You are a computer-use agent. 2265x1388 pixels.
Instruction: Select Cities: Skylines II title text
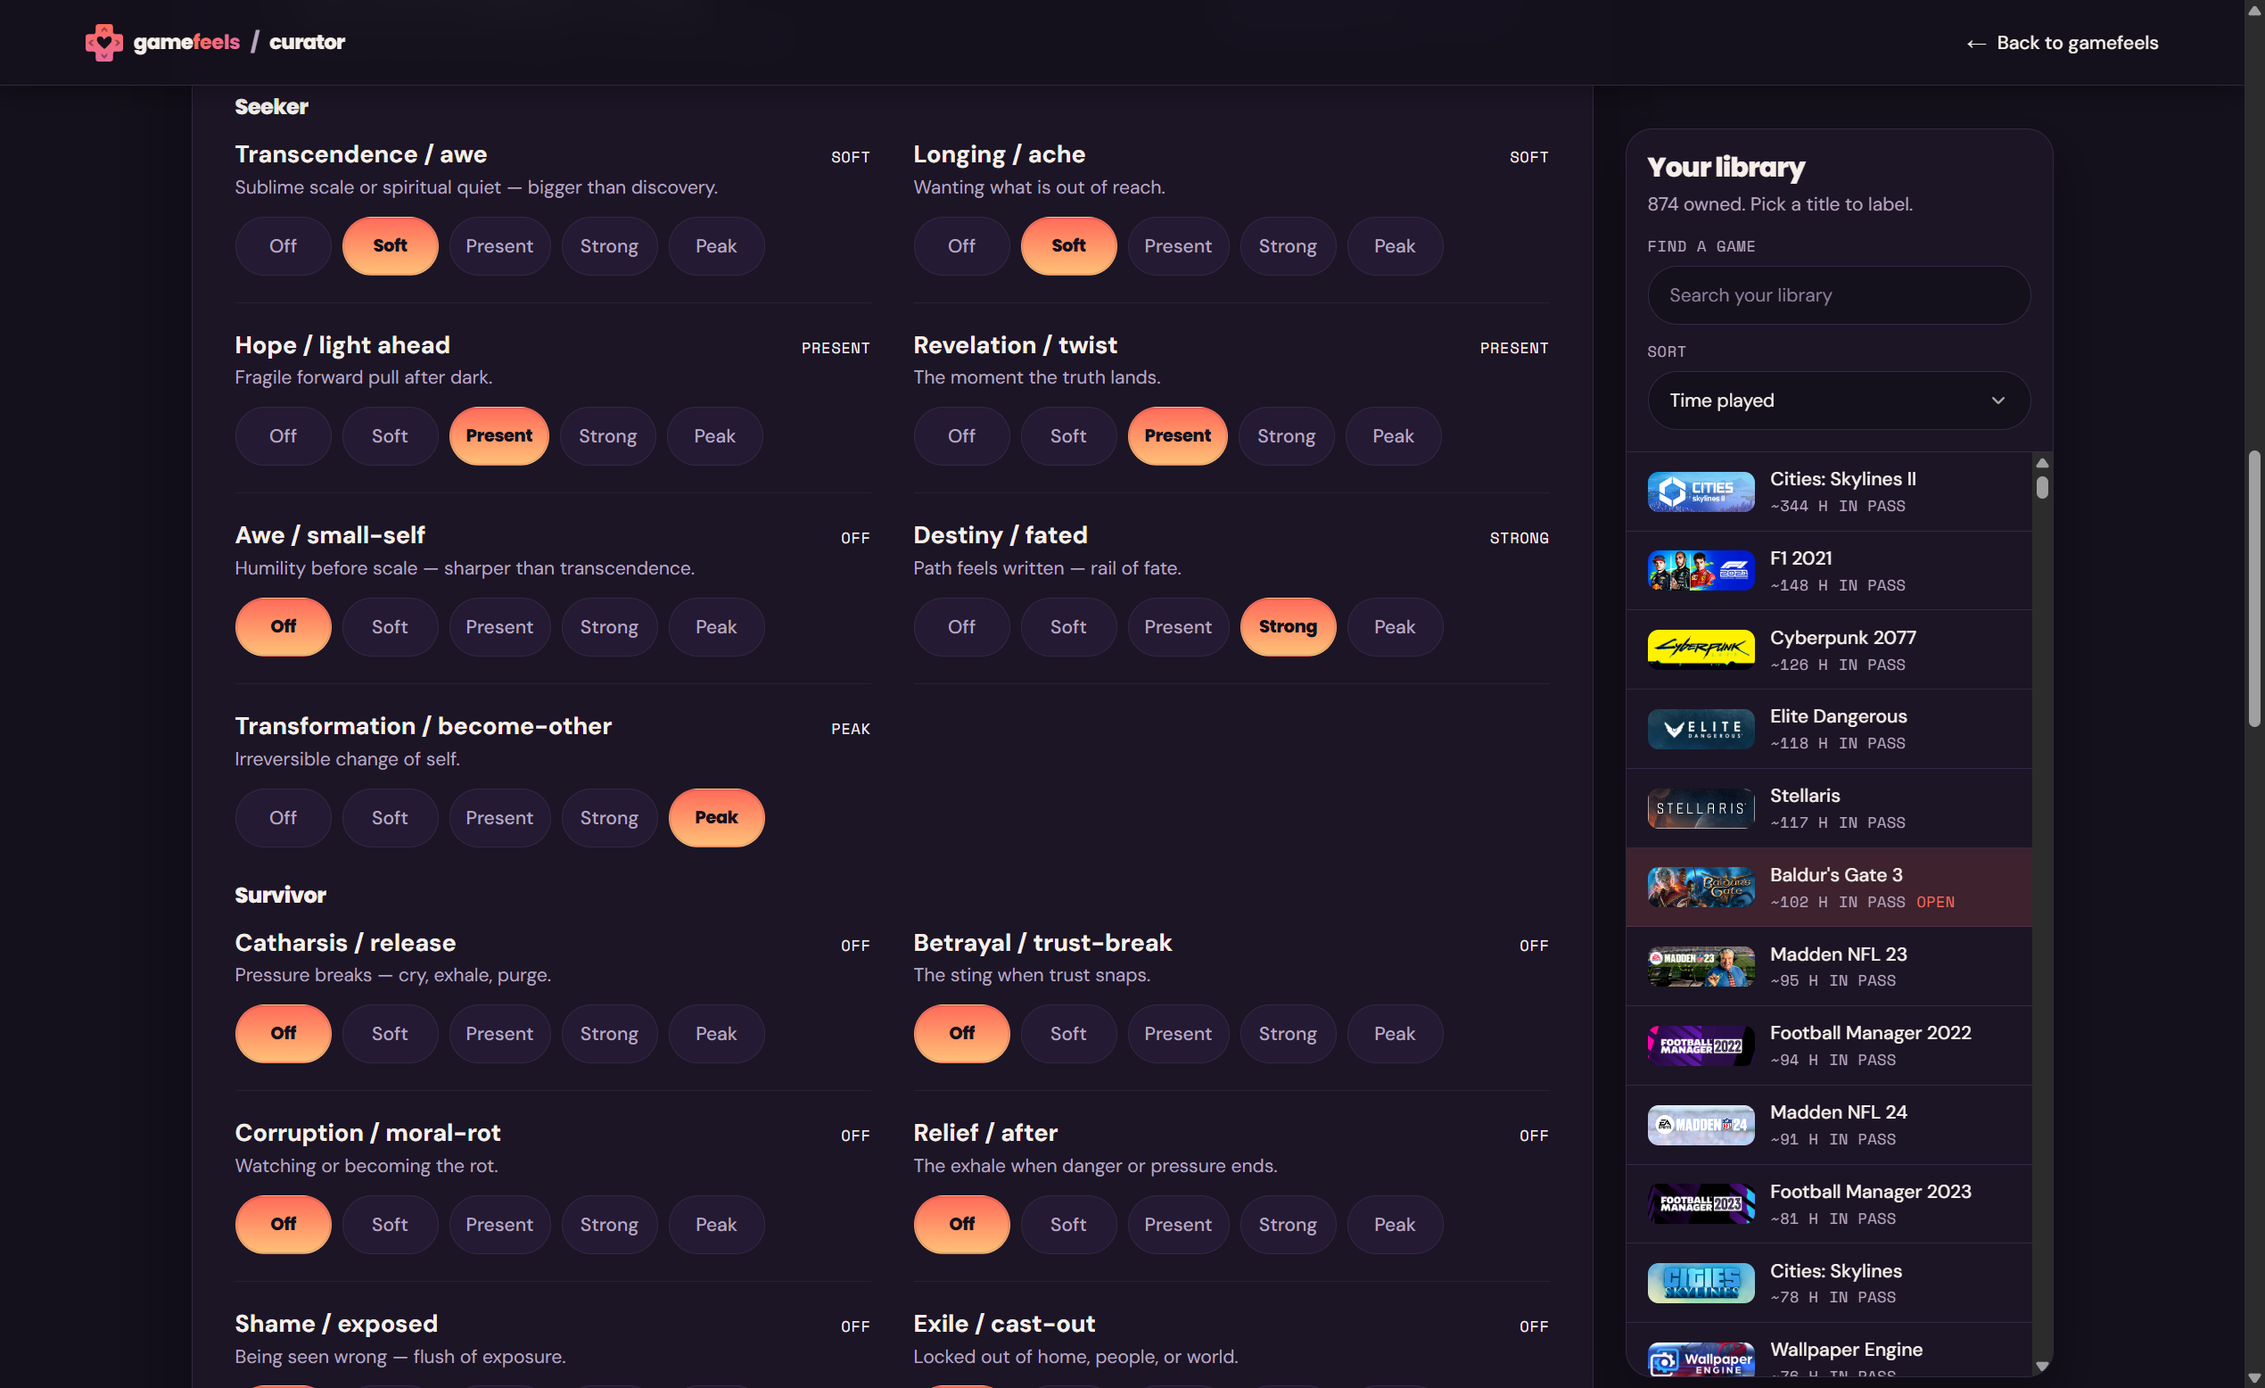tap(1843, 479)
